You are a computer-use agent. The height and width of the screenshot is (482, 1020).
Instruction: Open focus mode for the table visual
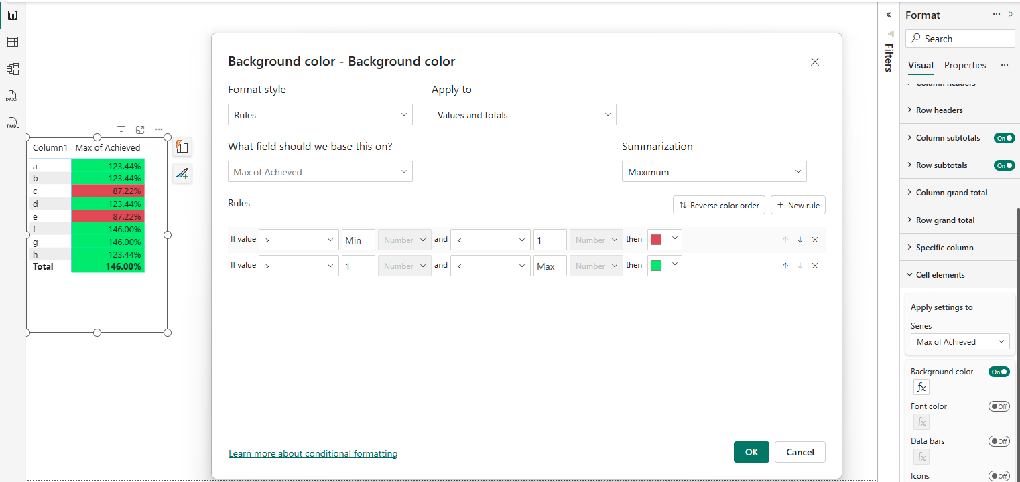[x=140, y=129]
